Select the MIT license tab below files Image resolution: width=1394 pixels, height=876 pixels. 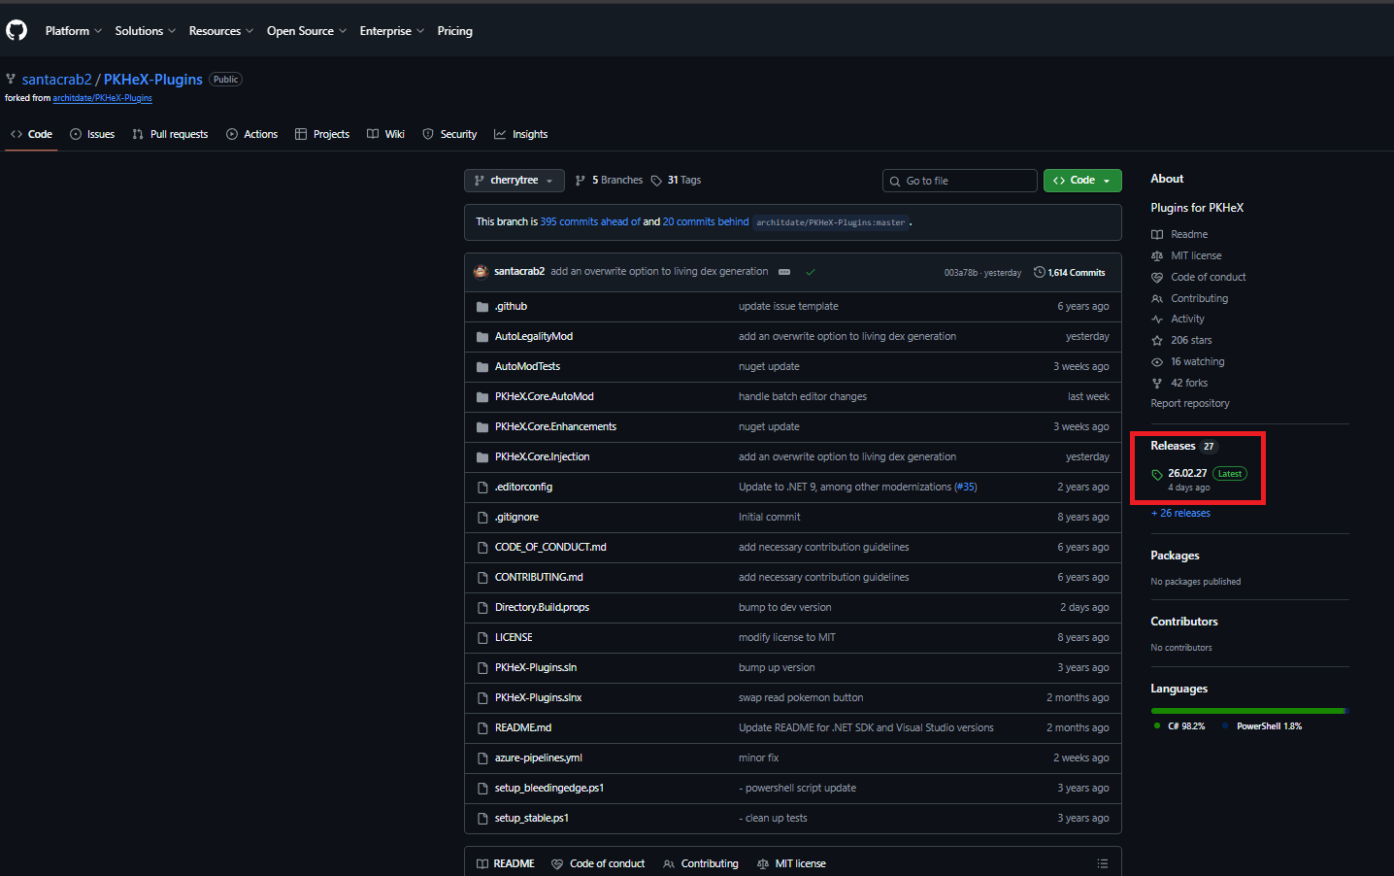pyautogui.click(x=791, y=863)
